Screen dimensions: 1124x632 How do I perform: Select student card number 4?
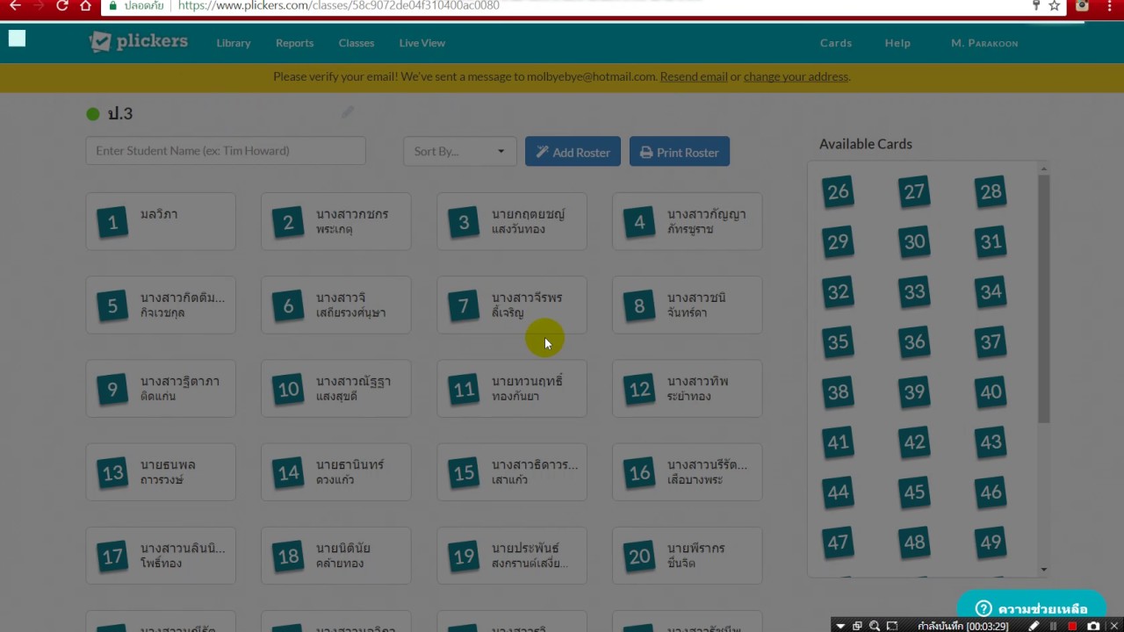click(688, 221)
